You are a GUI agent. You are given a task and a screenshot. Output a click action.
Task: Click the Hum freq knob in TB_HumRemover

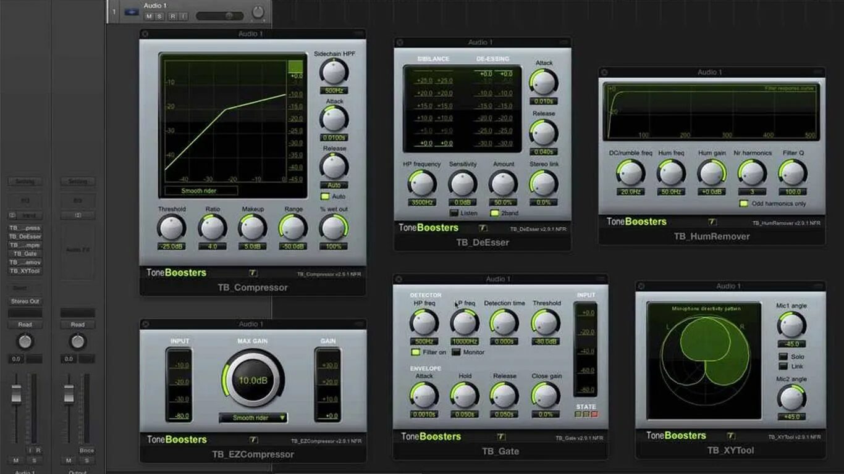pyautogui.click(x=671, y=172)
